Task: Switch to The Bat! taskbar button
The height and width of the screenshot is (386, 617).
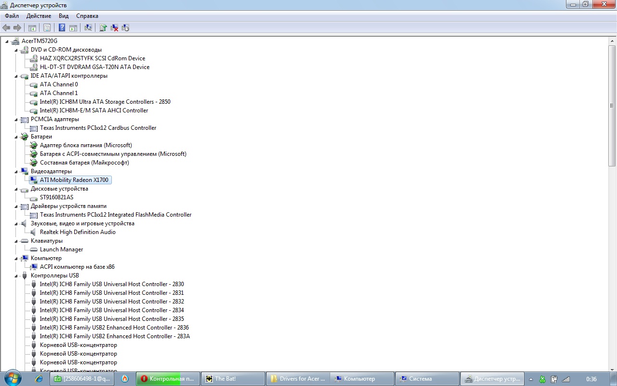Action: [232, 379]
